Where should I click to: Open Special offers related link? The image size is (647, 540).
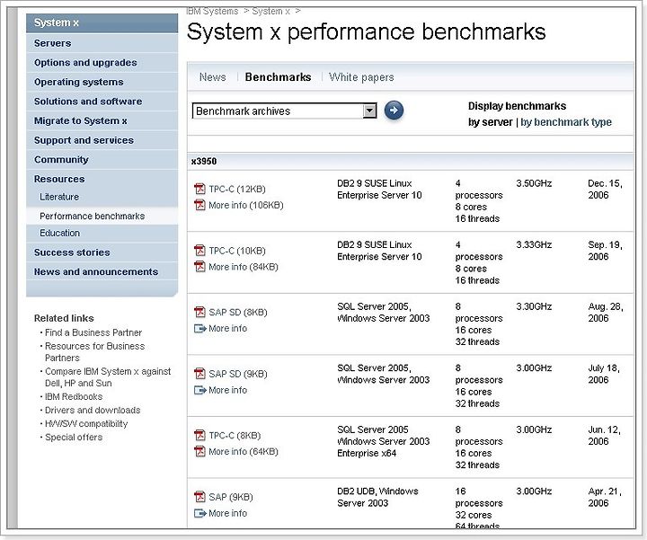pyautogui.click(x=74, y=438)
